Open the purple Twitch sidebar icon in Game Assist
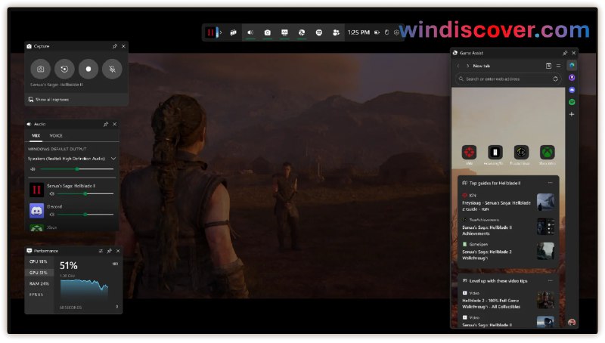Viewport: 605px width, 343px height. coord(572,78)
